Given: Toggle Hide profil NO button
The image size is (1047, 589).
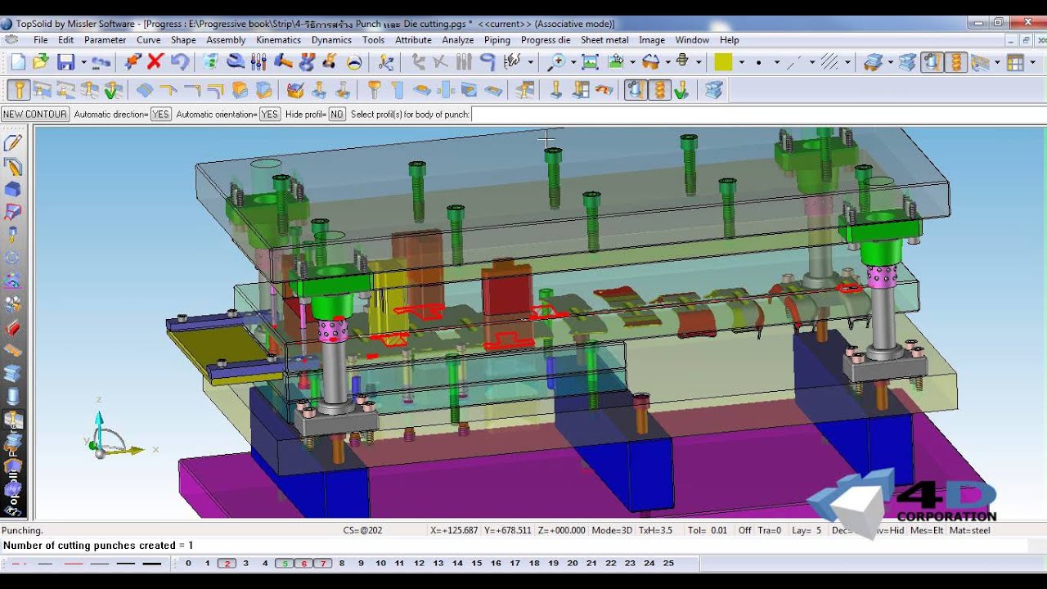Looking at the screenshot, I should pyautogui.click(x=336, y=115).
